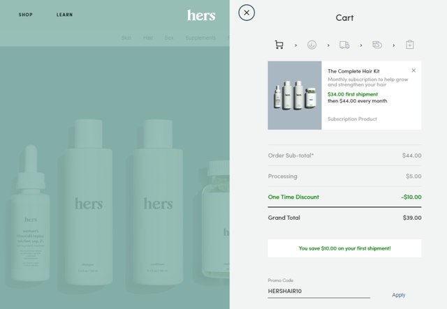Click the 'You save $10.00' savings banner

[344, 248]
